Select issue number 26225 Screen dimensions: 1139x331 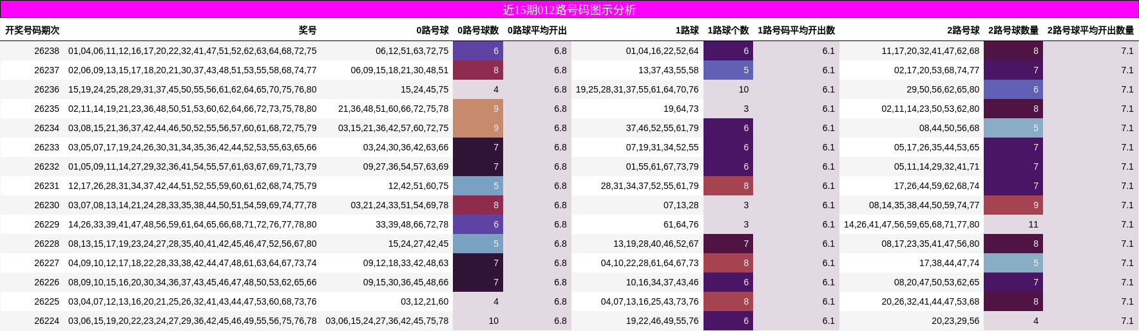click(46, 301)
